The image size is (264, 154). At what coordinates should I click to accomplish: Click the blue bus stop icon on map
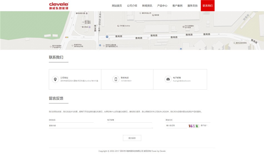107,36
